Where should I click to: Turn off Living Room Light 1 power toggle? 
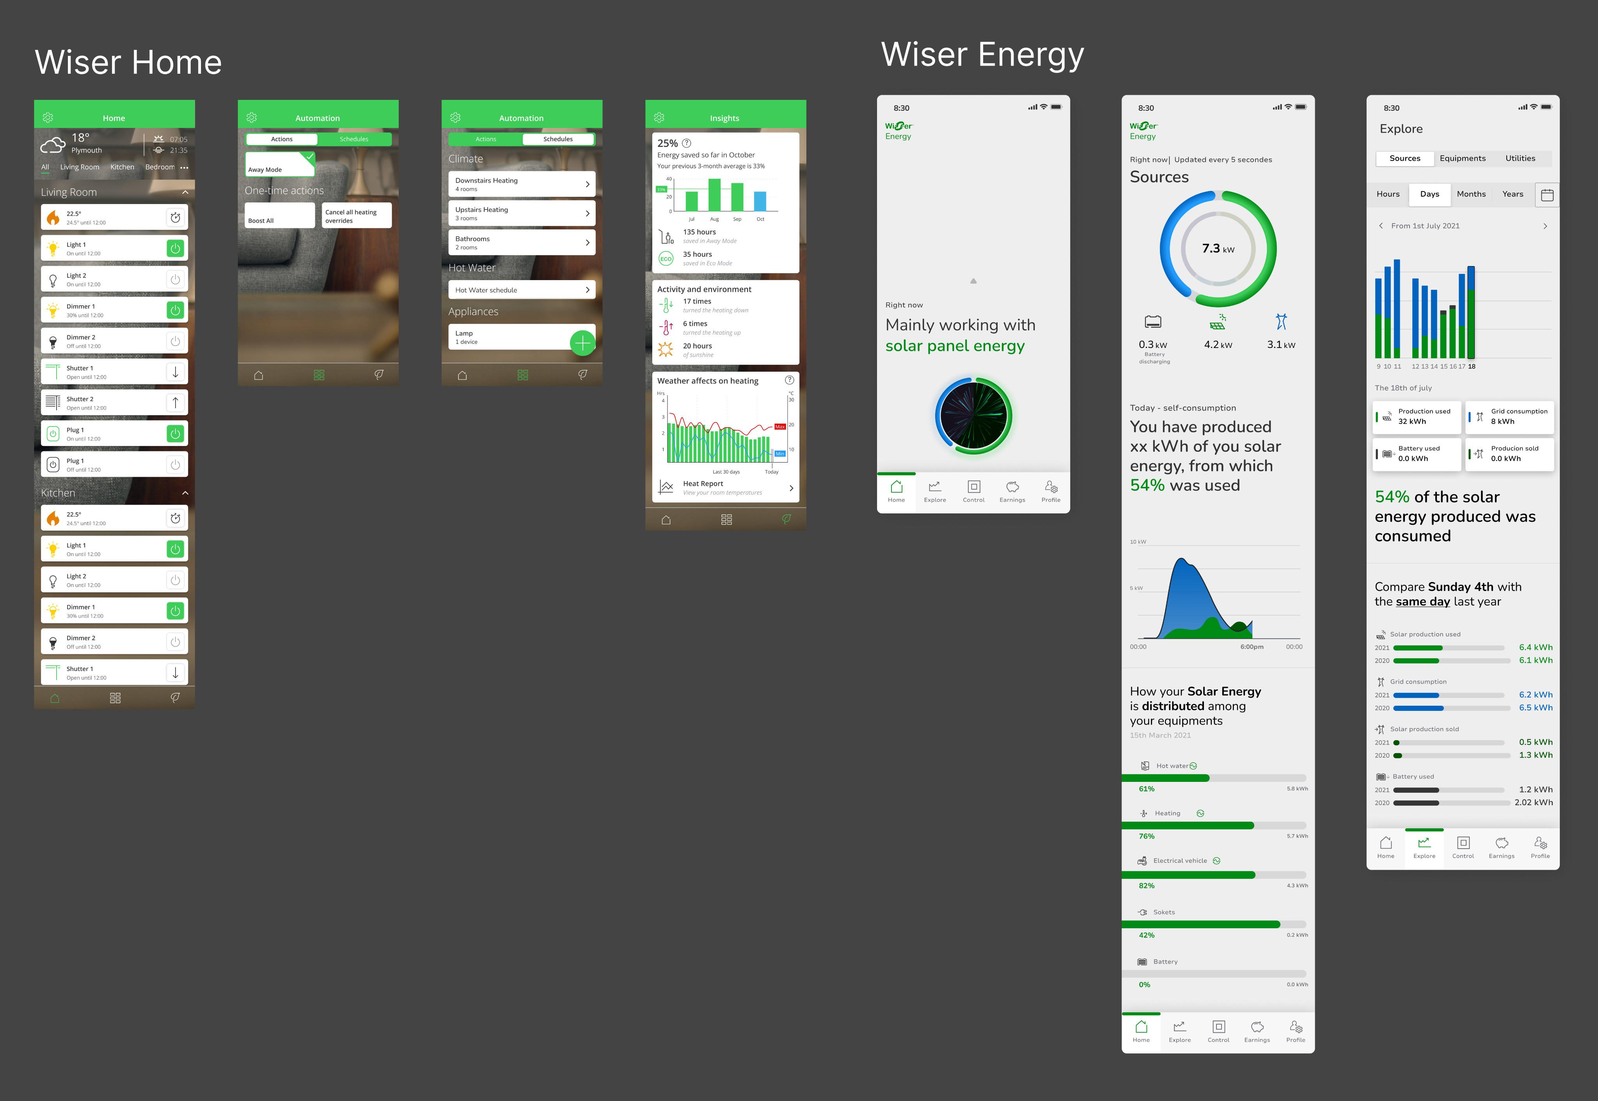(x=175, y=249)
